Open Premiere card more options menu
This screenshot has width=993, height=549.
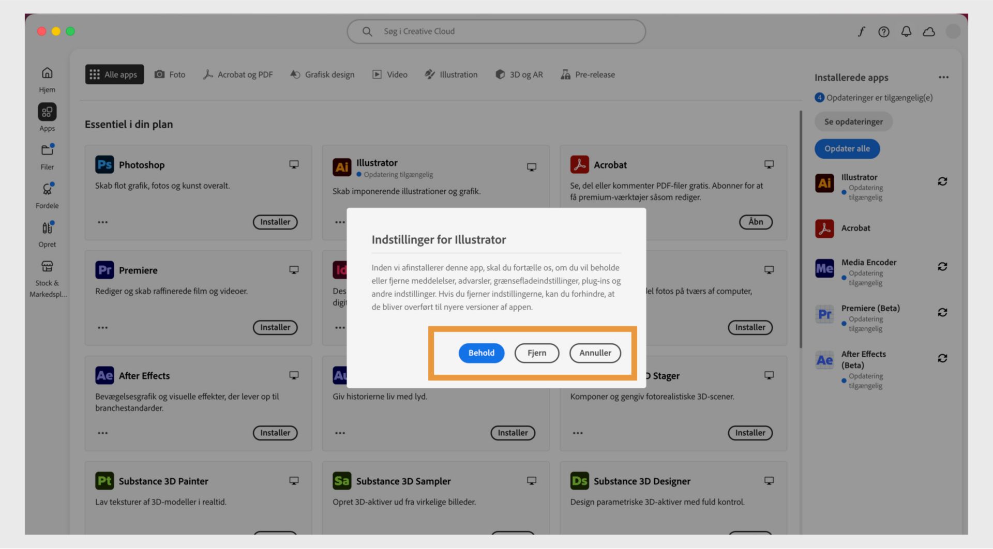point(103,328)
